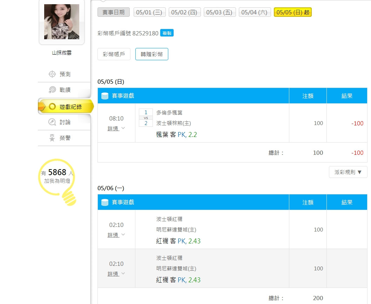This screenshot has height=304, width=371.
Task: Click the 05/05 (日) section heading
Action: (111, 82)
